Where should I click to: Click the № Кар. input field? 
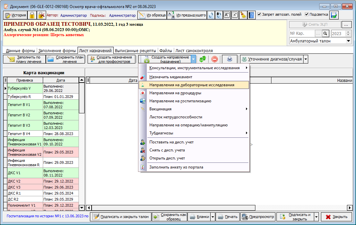302,34
